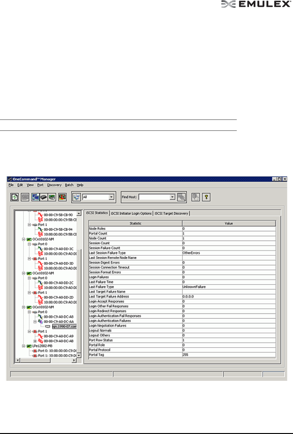Click the red iSCSI icon beside 00-00-C9-A0-DC-AB
The height and width of the screenshot is (434, 293).
(x=41, y=341)
